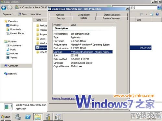This screenshot has width=162, height=121.
Task: Click the Value column header
Action: [91, 25]
